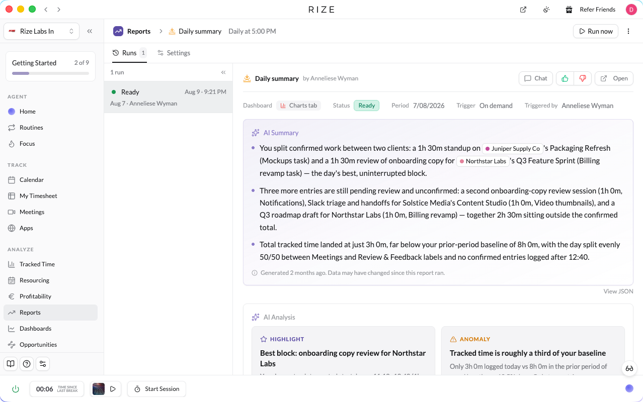643x402 pixels.
Task: Open the user avatar labeled D
Action: pyautogui.click(x=631, y=10)
